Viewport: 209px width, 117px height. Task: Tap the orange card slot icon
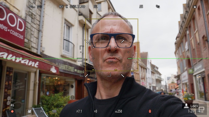pyautogui.click(x=150, y=111)
